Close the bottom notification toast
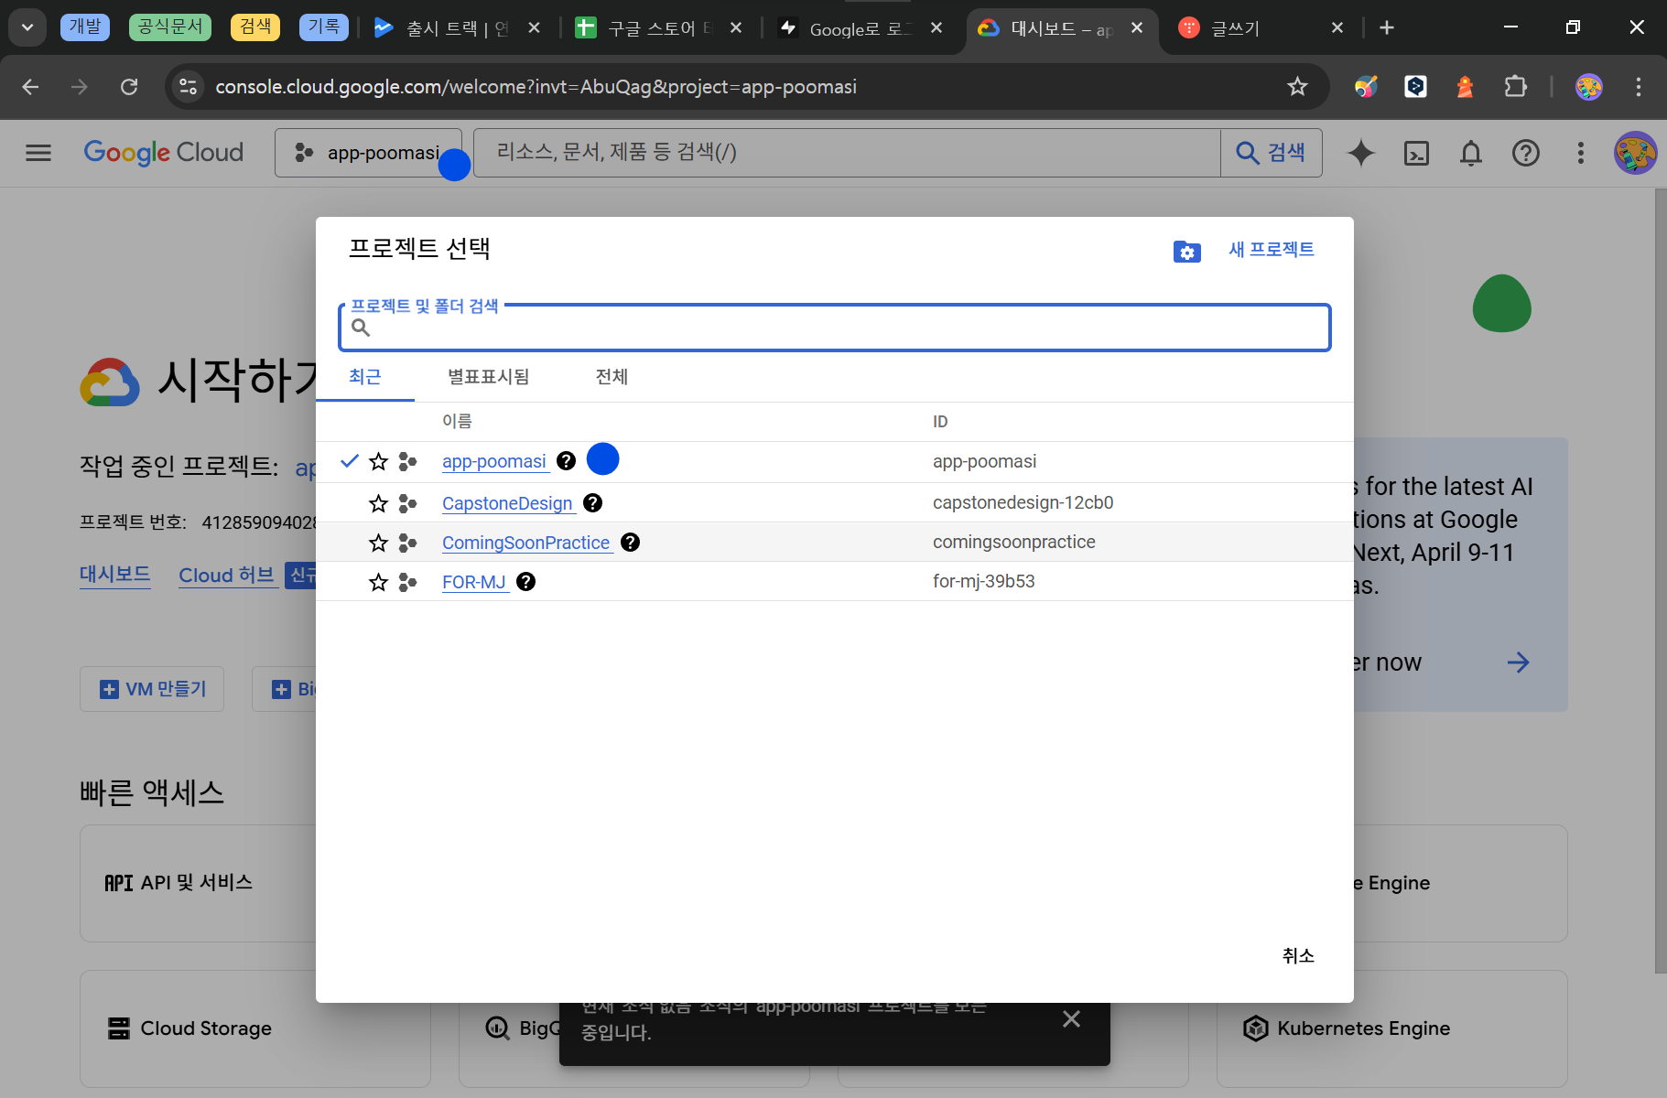 click(1072, 1018)
